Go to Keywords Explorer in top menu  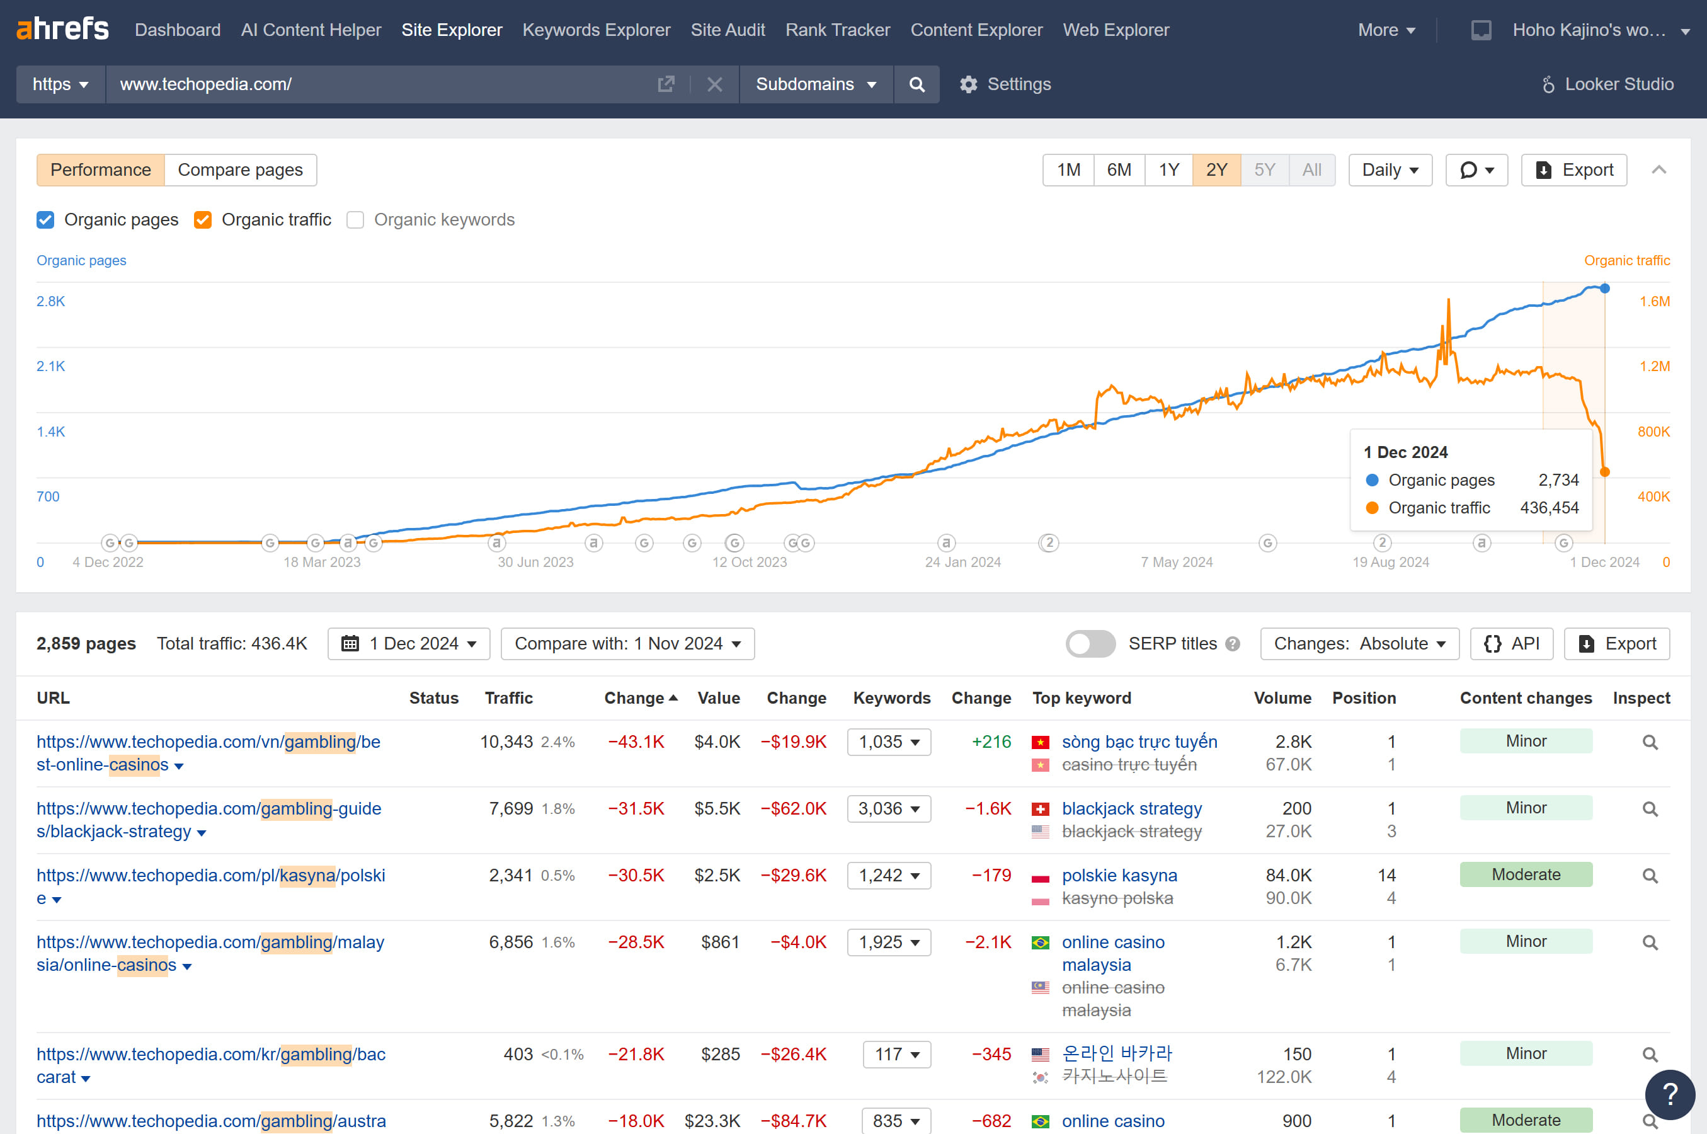[x=596, y=30]
